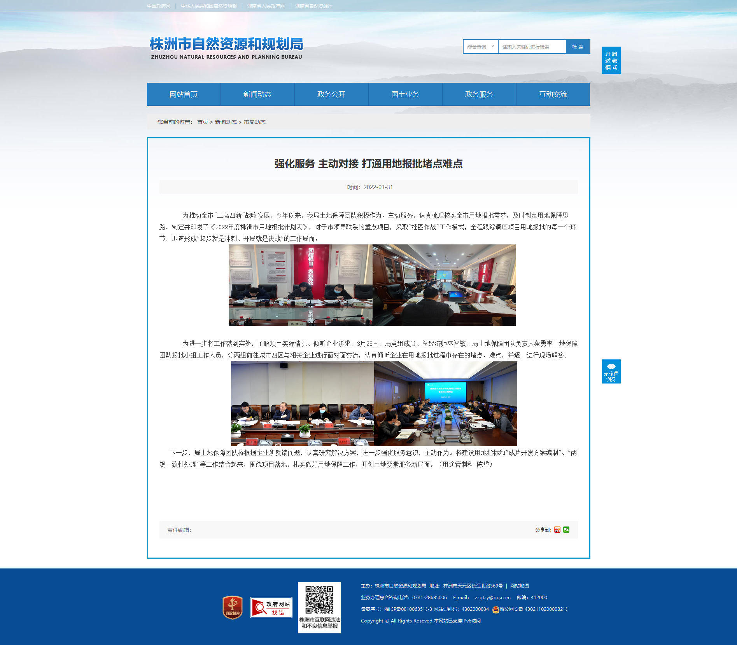Select 国土业务 menu item
This screenshot has width=737, height=645.
405,94
